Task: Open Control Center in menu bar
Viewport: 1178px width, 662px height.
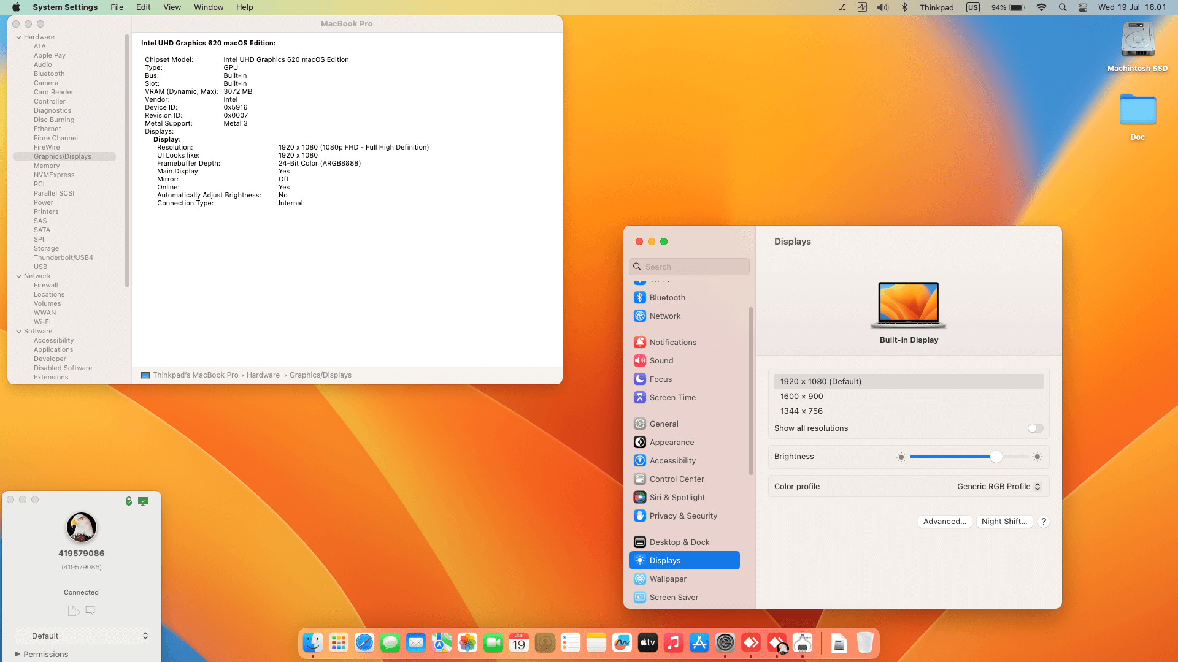Action: [x=1083, y=7]
